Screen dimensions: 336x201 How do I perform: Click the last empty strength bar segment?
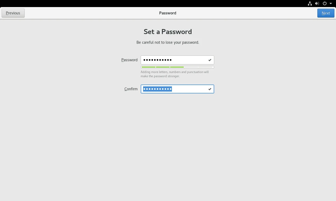coord(206,67)
